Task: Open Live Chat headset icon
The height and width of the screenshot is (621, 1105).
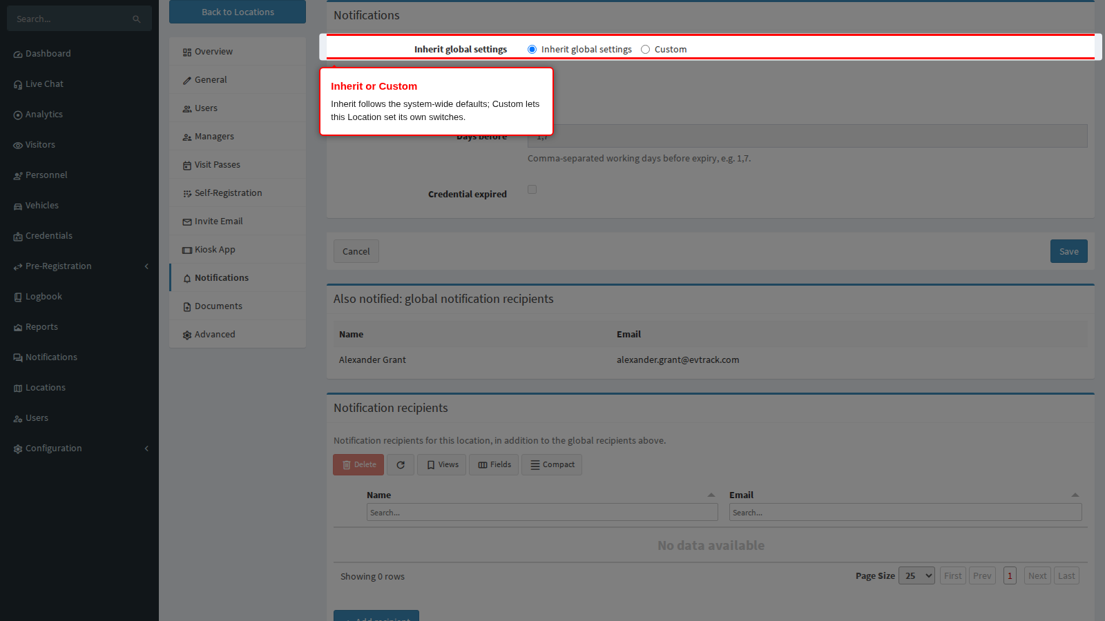Action: [18, 84]
